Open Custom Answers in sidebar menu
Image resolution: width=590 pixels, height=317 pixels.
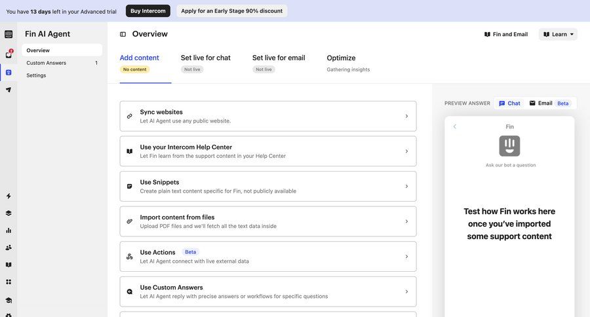click(x=62, y=63)
